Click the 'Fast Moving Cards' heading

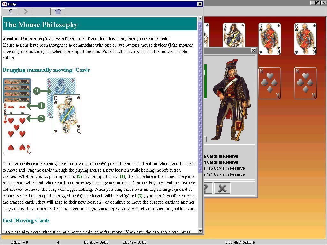26,220
